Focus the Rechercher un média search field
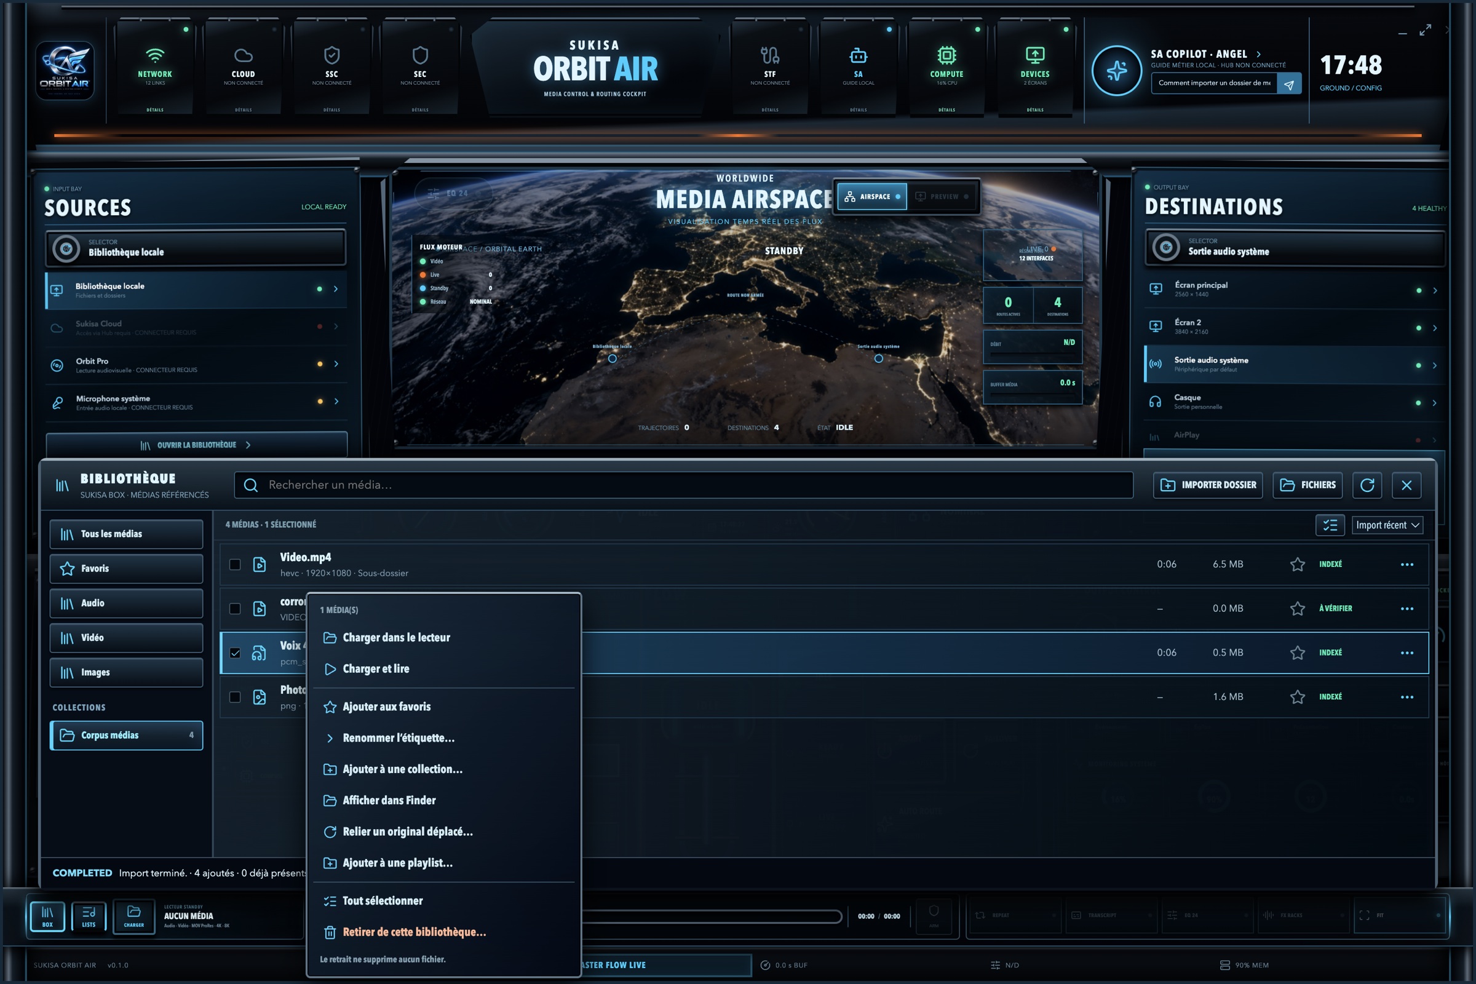 click(x=683, y=485)
